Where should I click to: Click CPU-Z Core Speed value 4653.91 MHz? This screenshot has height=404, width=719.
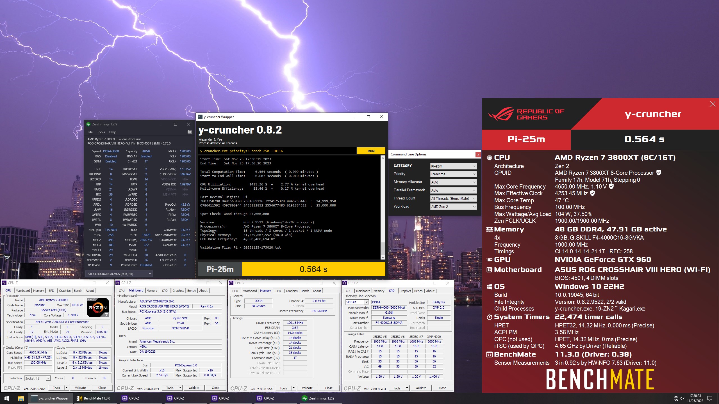[x=38, y=353]
